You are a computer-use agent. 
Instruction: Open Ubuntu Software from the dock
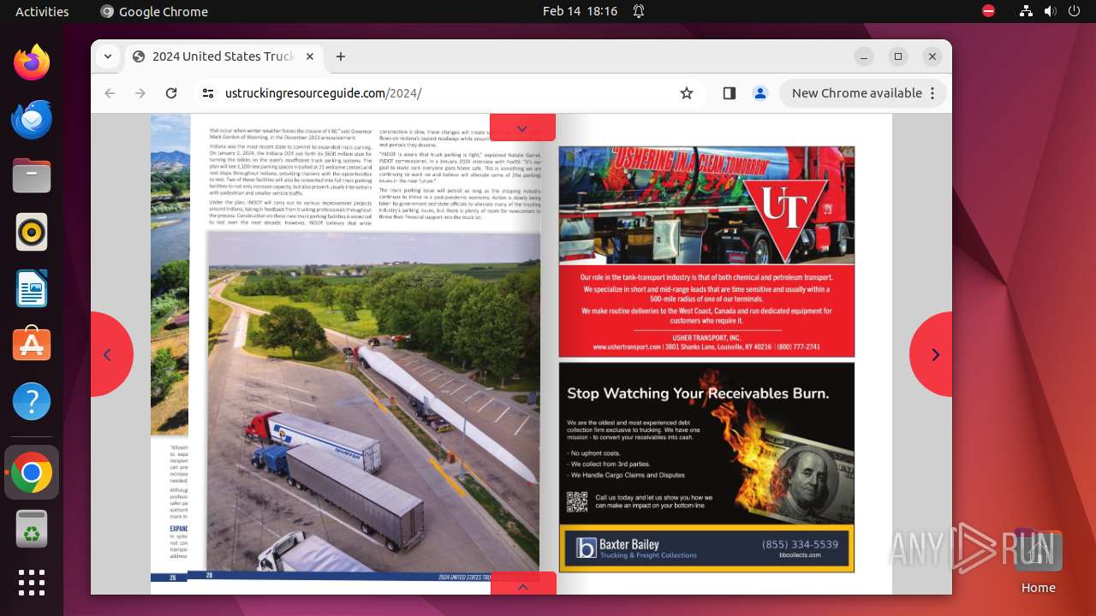(32, 345)
